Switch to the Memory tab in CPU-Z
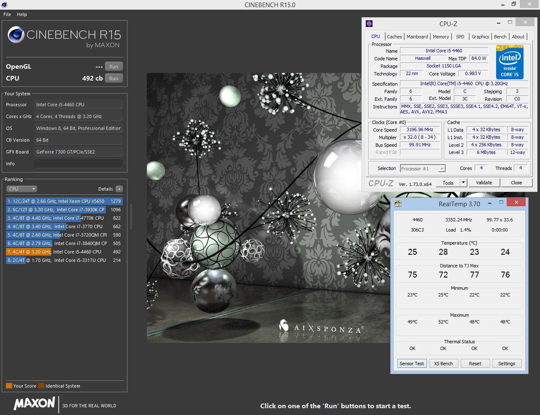Viewport: 540px width, 415px height. [x=441, y=37]
